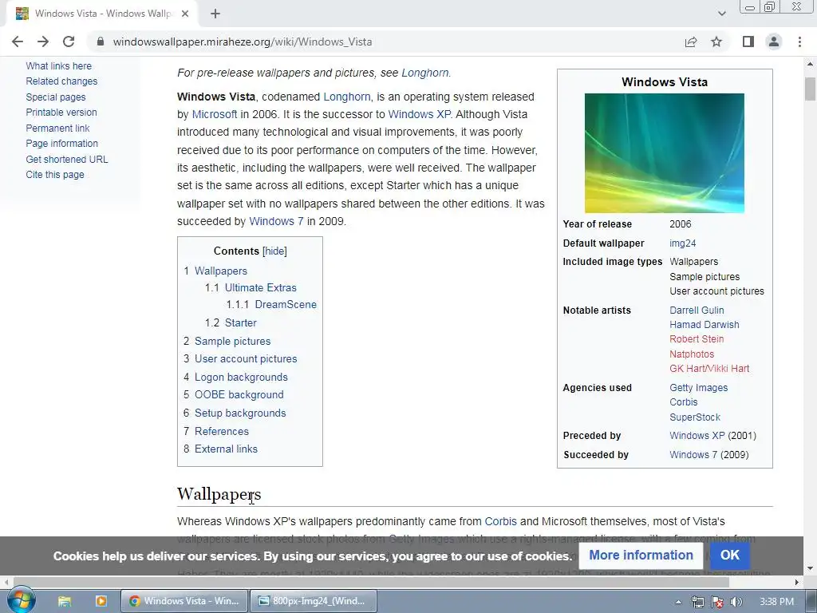Open the network tray icon
The image size is (817, 613).
(697, 602)
